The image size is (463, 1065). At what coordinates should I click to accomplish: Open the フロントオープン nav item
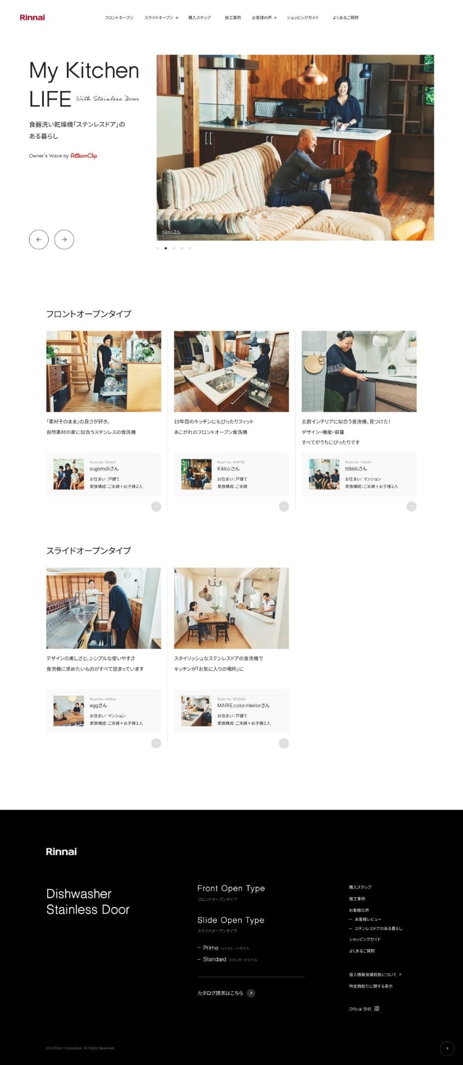pos(119,18)
